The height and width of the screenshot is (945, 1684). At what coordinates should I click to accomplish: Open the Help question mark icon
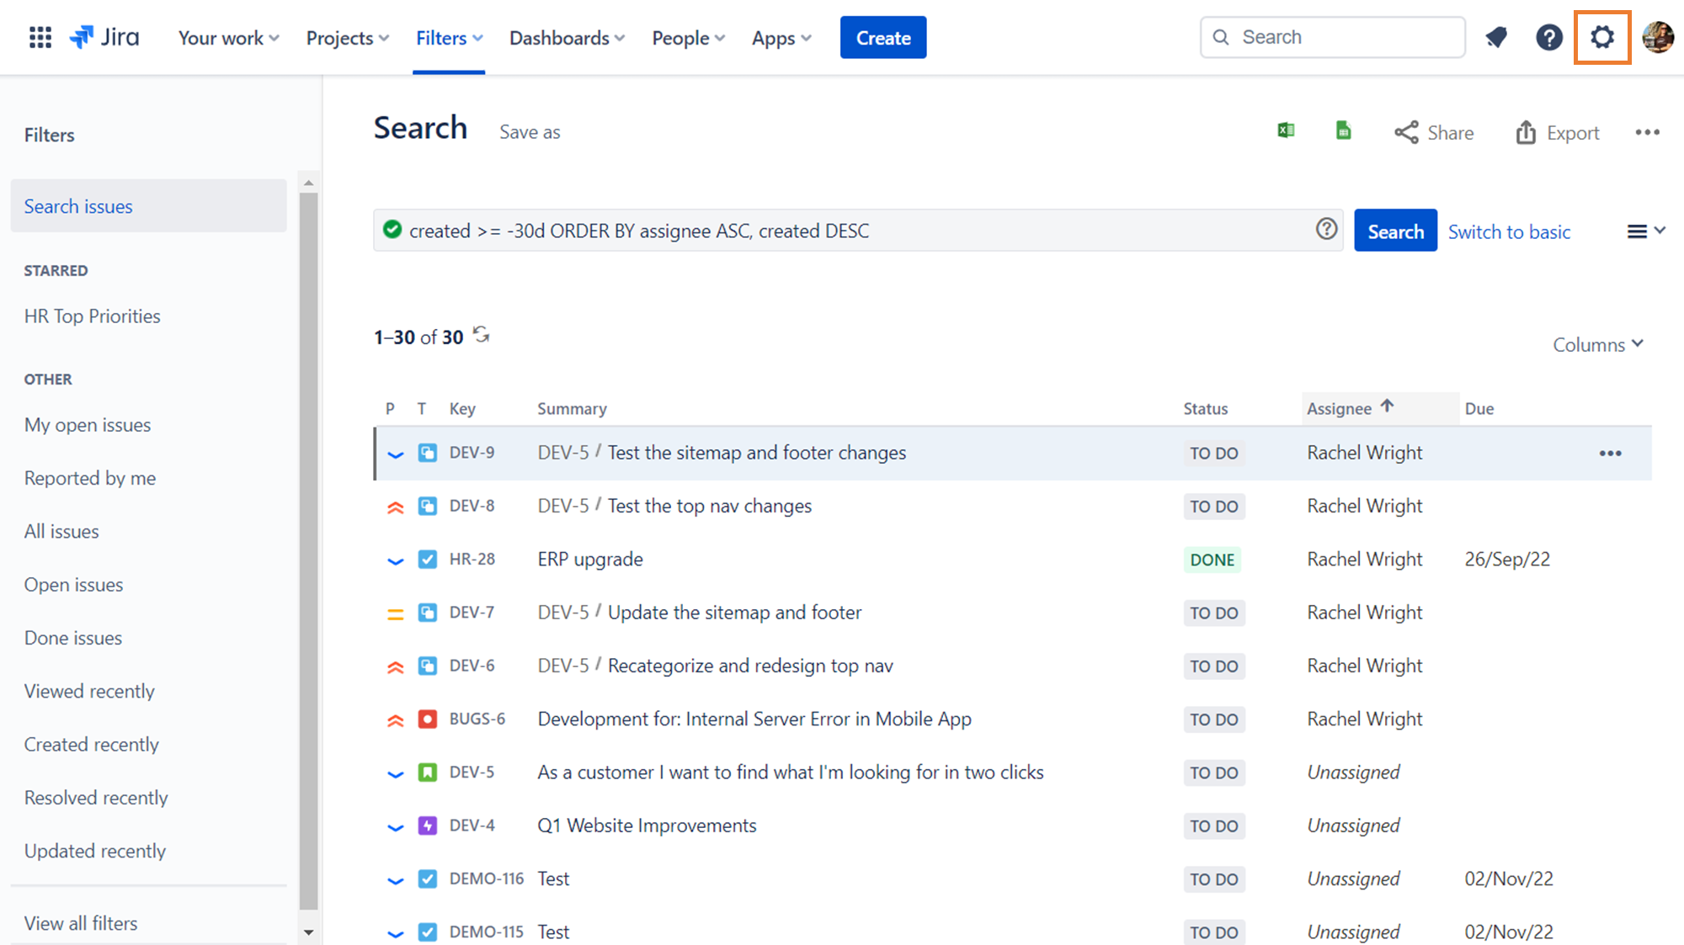click(1548, 38)
